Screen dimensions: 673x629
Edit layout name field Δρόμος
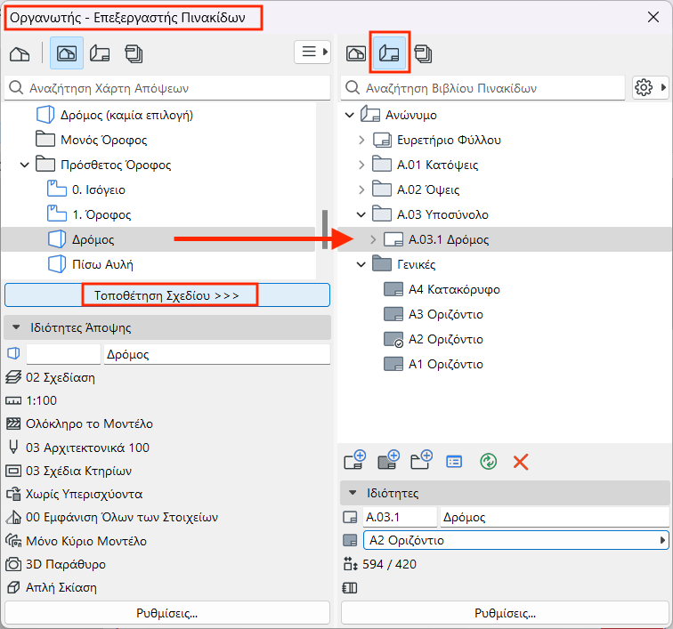coord(554,517)
